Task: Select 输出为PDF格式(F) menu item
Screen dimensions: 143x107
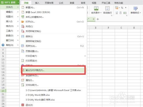Action: 53,70
